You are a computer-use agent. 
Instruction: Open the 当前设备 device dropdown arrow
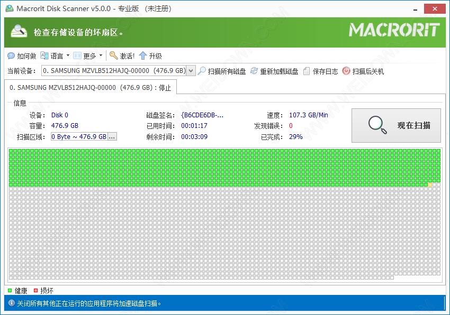(191, 71)
